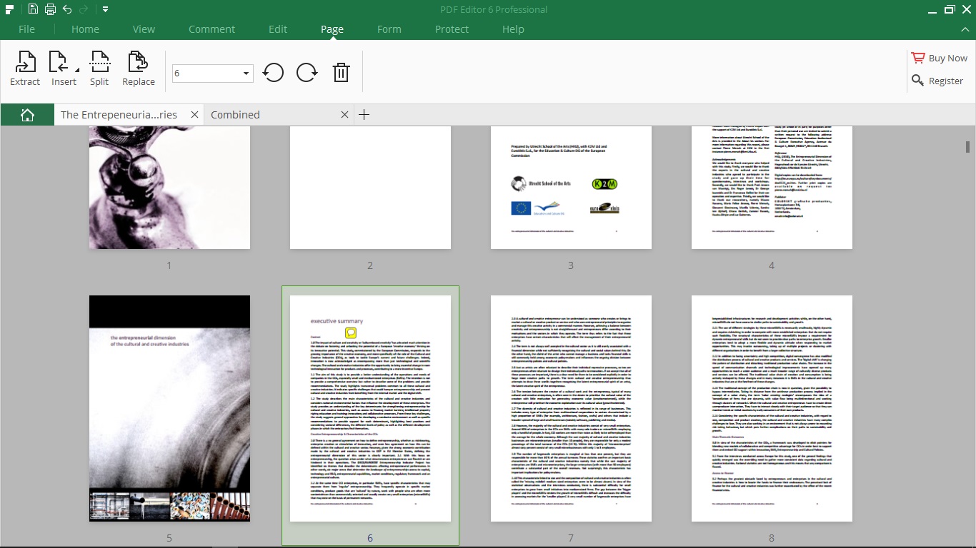Viewport: 976px width, 548px height.
Task: Rotate the selected page clockwise
Action: tap(307, 72)
